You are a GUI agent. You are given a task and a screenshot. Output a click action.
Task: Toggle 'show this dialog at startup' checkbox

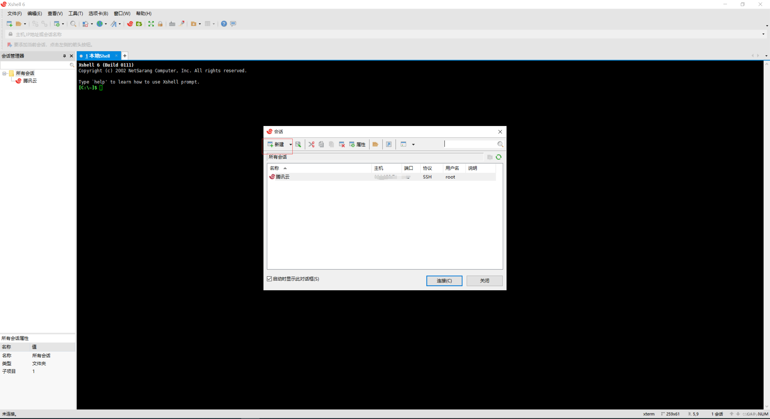point(269,279)
